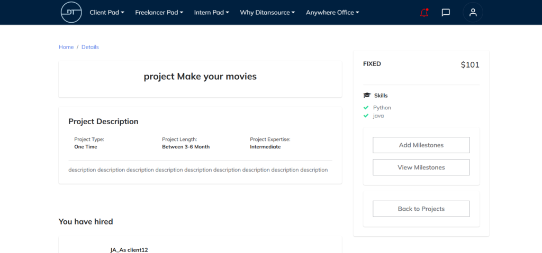Open the red notification bell
542x253 pixels.
point(424,13)
